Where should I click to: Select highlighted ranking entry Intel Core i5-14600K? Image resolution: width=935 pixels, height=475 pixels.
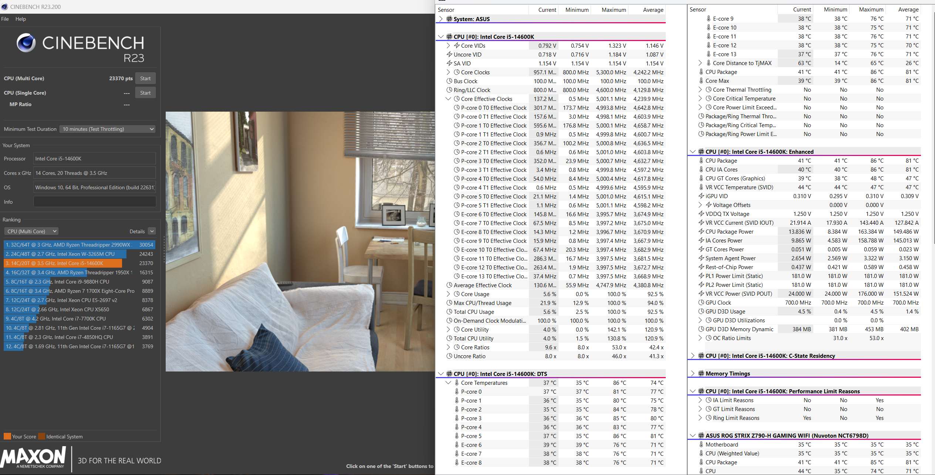[80, 263]
